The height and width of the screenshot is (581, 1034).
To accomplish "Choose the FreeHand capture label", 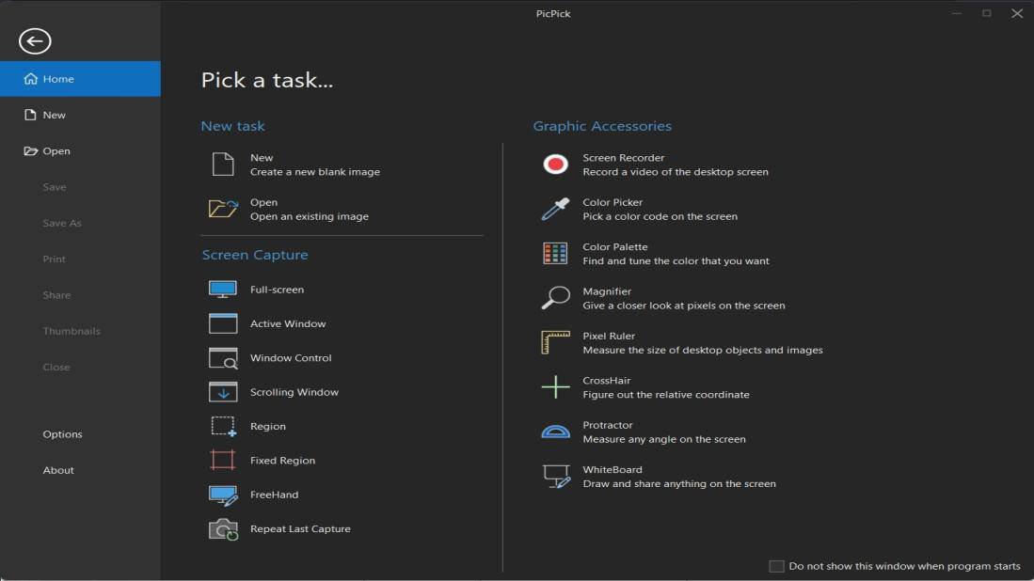I will click(x=275, y=495).
